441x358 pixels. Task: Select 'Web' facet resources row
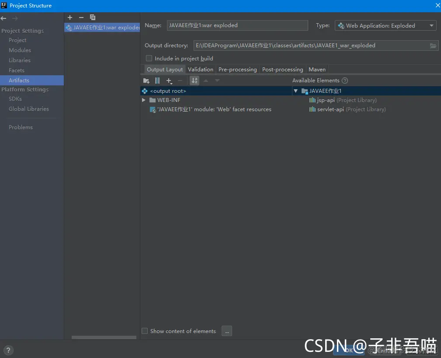tap(216, 109)
